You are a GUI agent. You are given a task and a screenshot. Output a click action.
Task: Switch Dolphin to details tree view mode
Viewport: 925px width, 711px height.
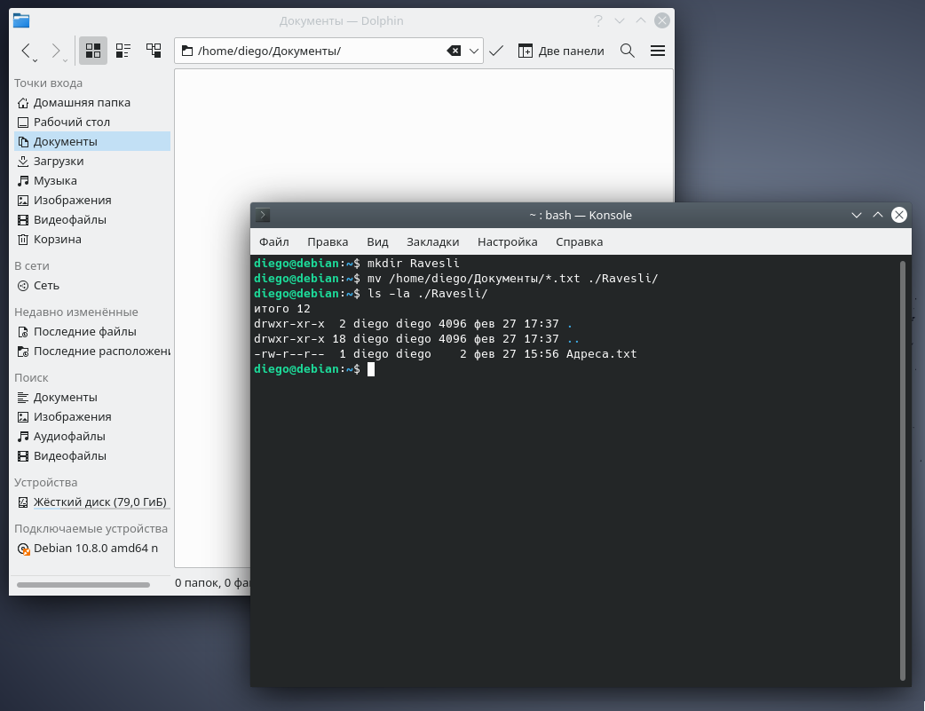coord(154,51)
